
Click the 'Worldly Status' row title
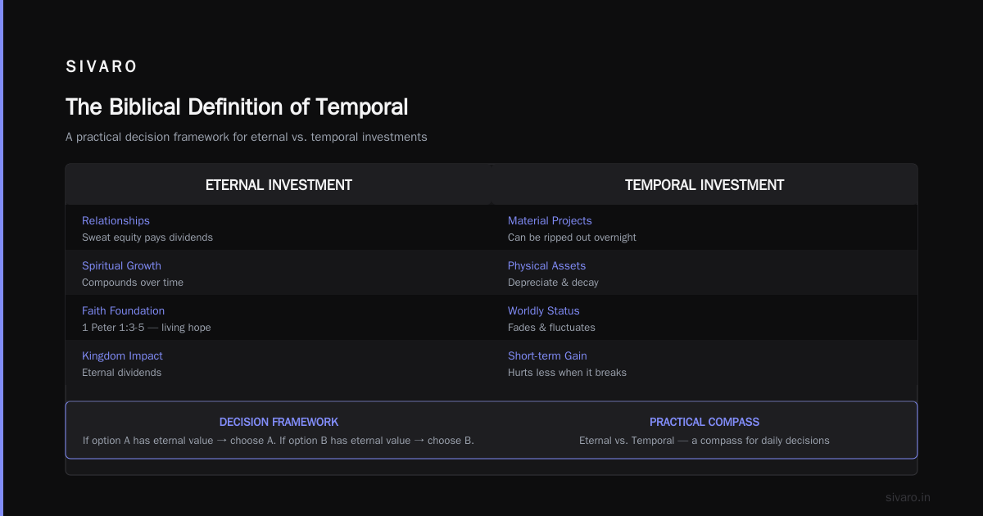click(x=543, y=310)
